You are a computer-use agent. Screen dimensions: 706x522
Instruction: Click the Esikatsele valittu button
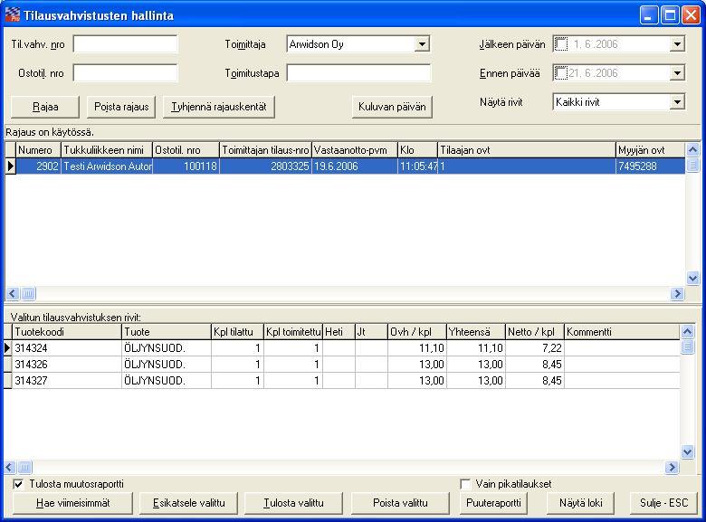[188, 503]
